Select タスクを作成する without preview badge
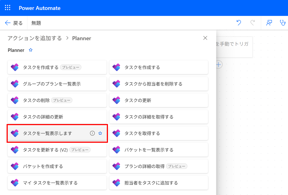288x195 pixels. tap(159, 67)
